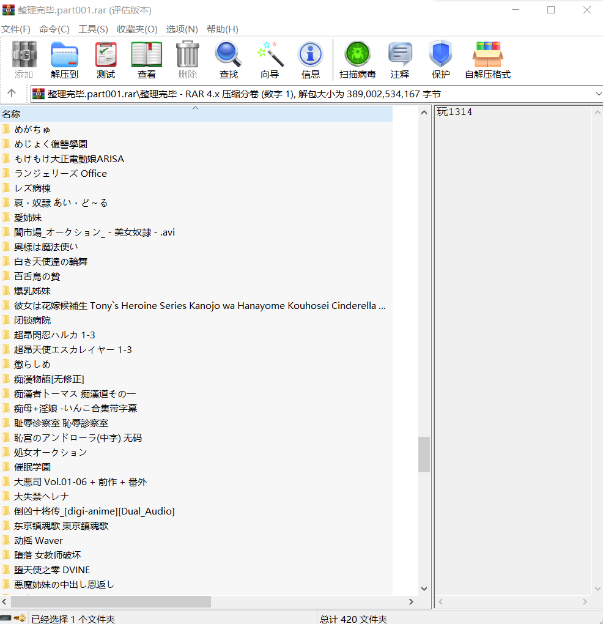This screenshot has height=624, width=603.
Task: Open the Help (帮助) menu
Action: coord(223,29)
